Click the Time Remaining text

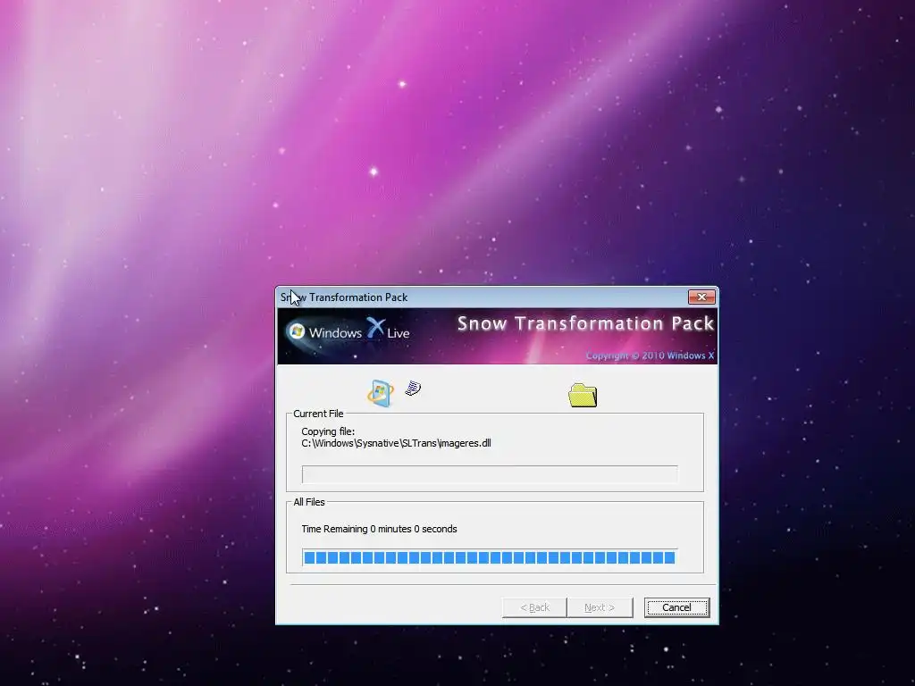(x=379, y=529)
